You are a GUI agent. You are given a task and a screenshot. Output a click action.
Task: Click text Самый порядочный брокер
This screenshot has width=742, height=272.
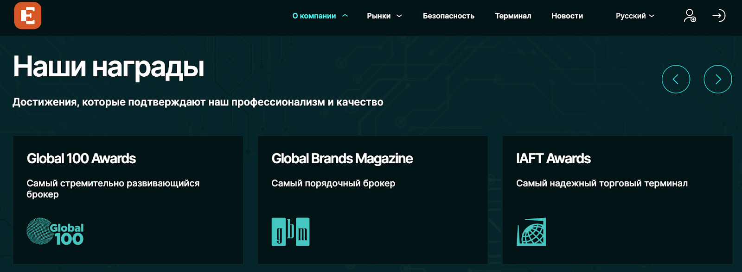tap(333, 183)
